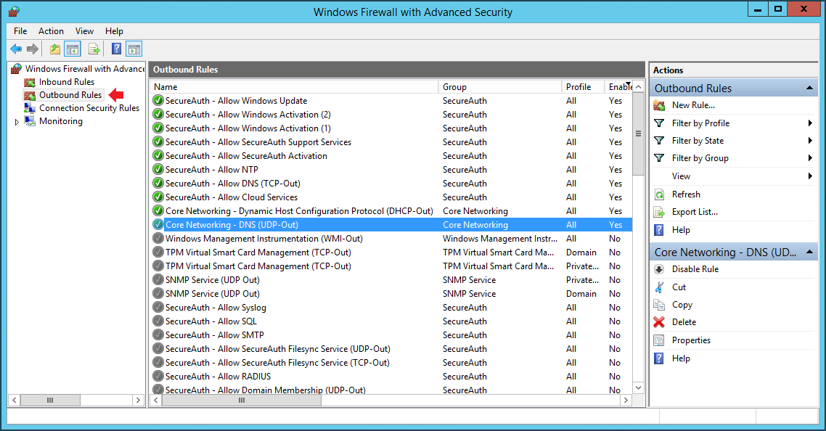Expand the Monitoring tree node
The height and width of the screenshot is (431, 826).
[17, 122]
